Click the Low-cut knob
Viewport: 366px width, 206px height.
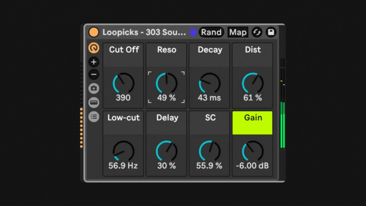pos(124,151)
